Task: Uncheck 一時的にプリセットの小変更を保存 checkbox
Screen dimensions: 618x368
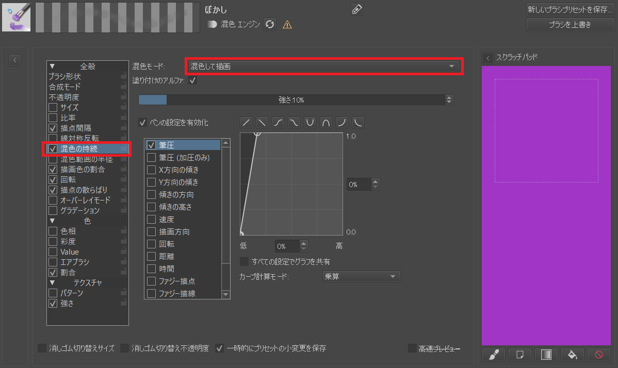Action: [220, 348]
